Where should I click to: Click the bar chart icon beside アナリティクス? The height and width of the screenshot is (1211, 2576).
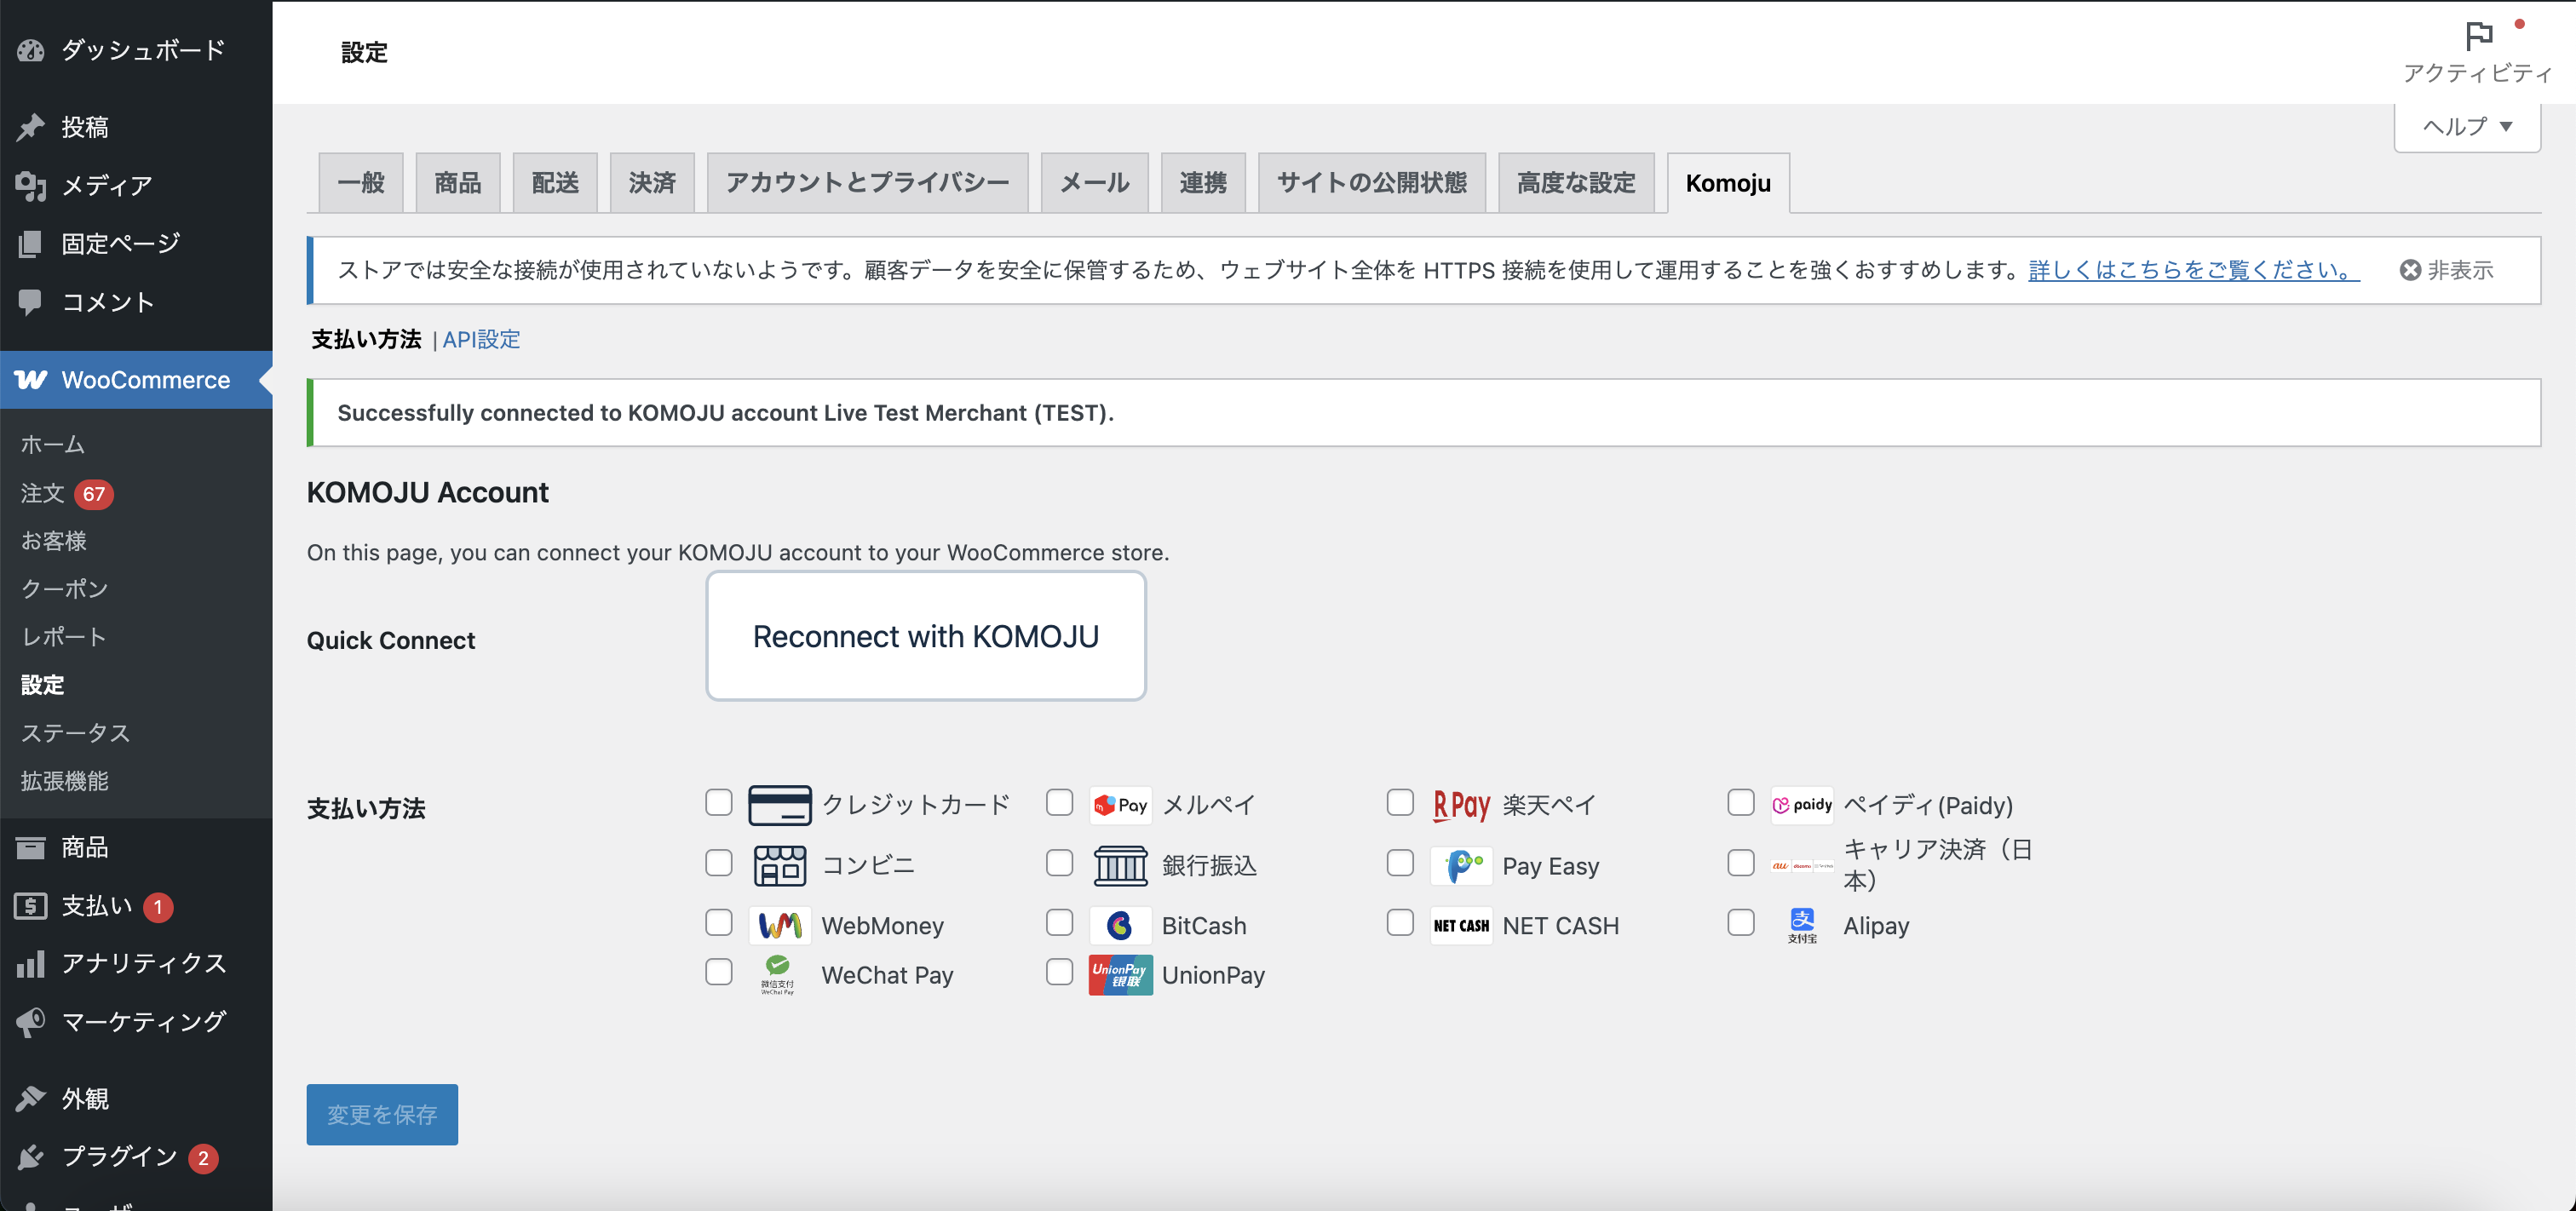(x=31, y=964)
